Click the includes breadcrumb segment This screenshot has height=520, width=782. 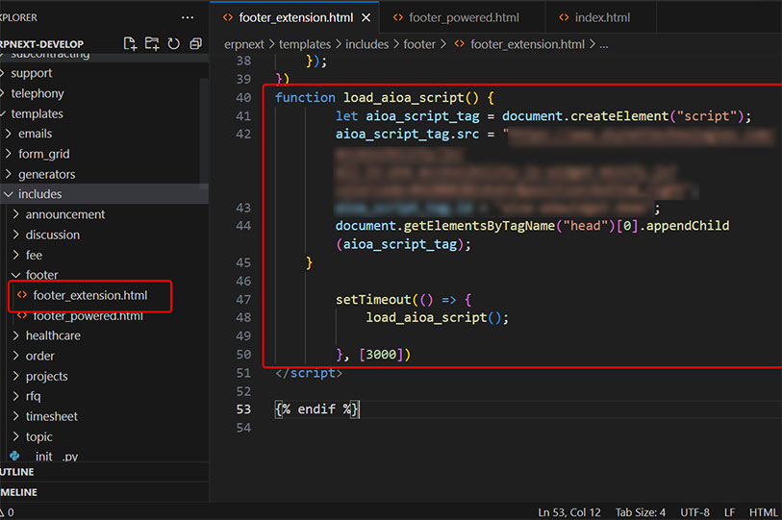tap(367, 44)
